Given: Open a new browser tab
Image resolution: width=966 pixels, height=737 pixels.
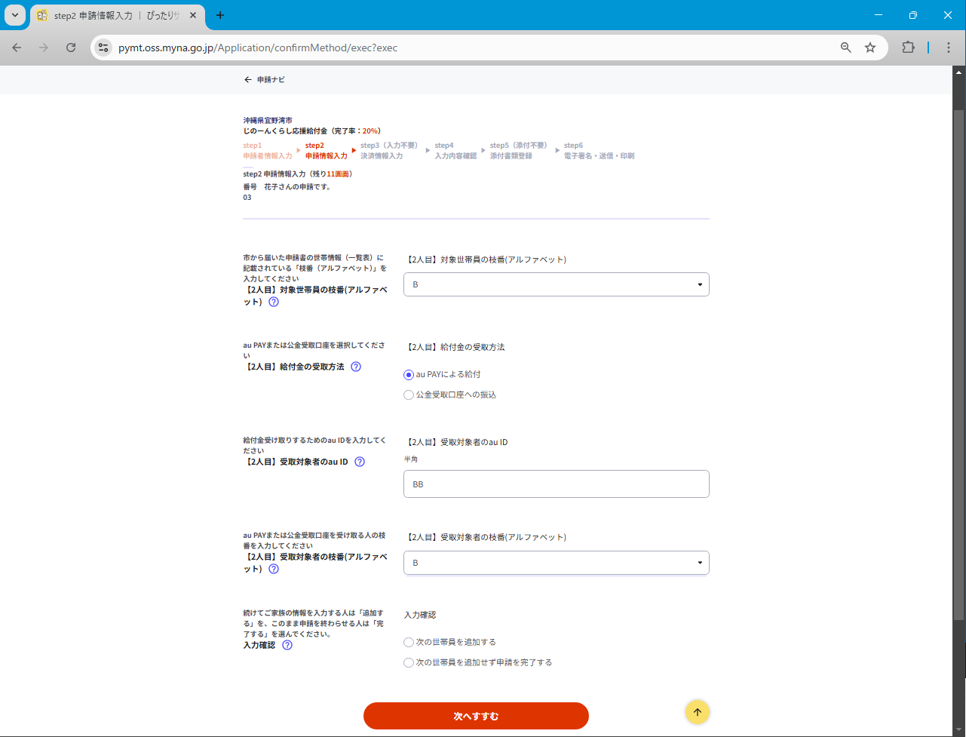Looking at the screenshot, I should pos(220,15).
